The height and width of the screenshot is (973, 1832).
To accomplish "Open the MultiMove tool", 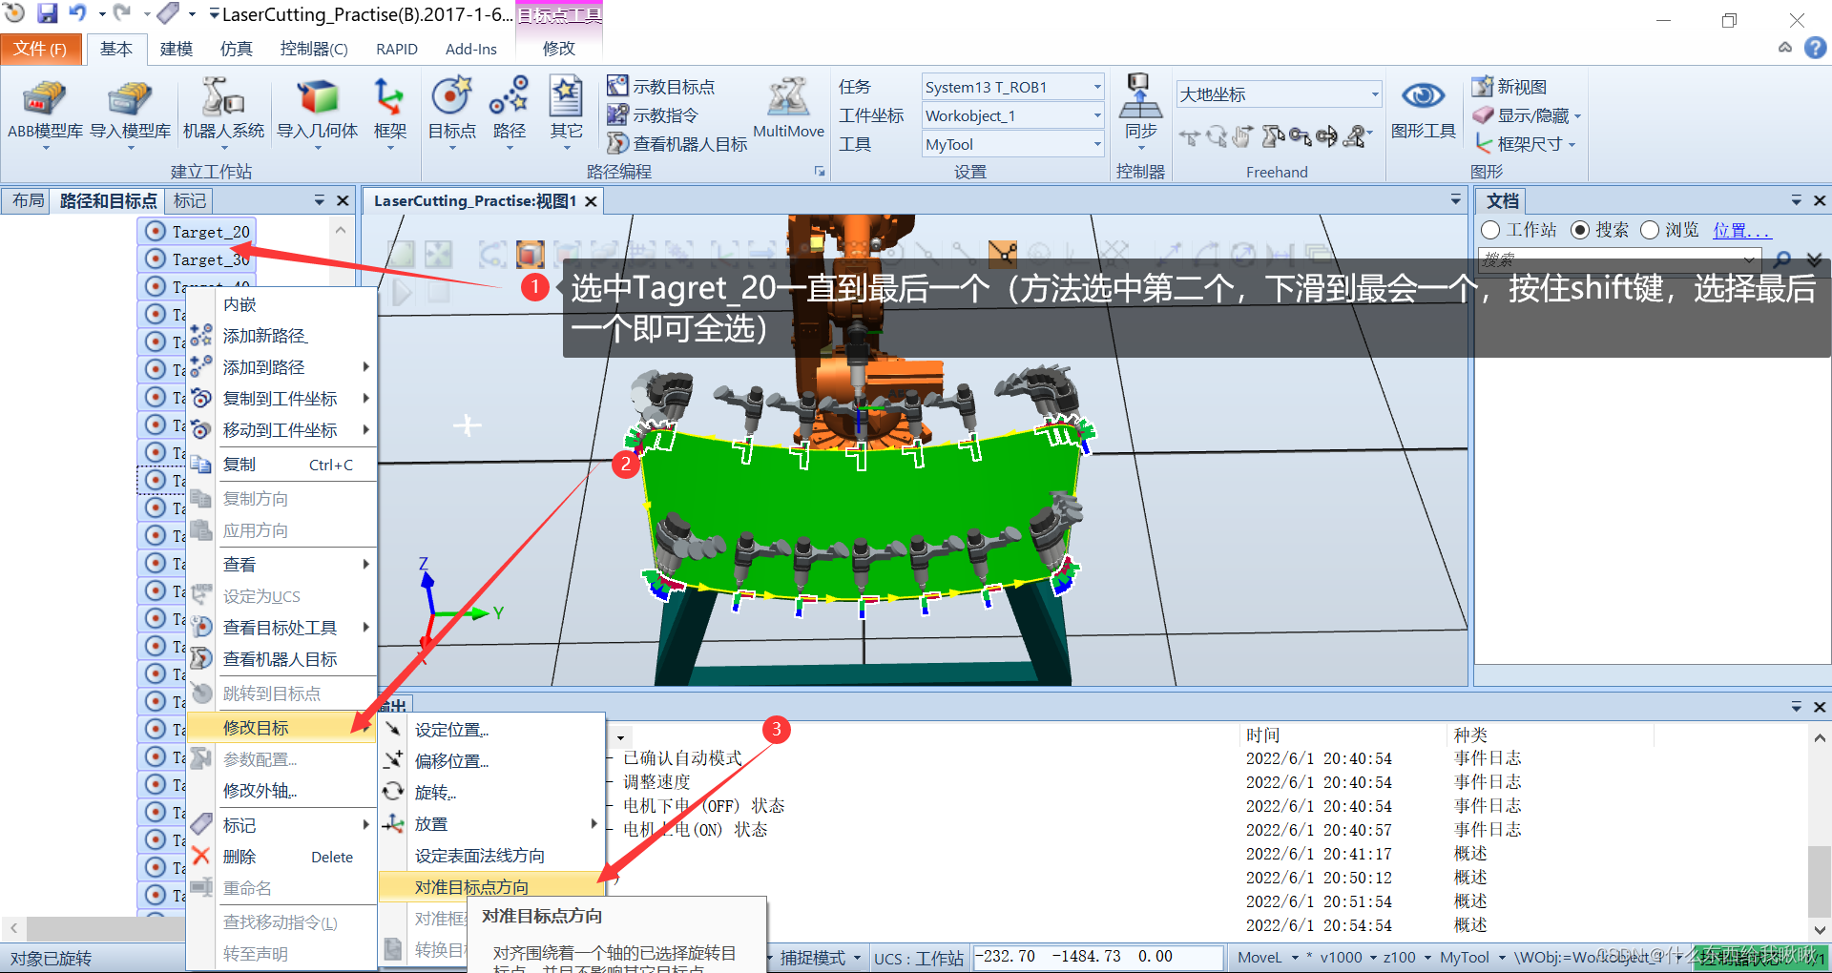I will click(x=788, y=109).
